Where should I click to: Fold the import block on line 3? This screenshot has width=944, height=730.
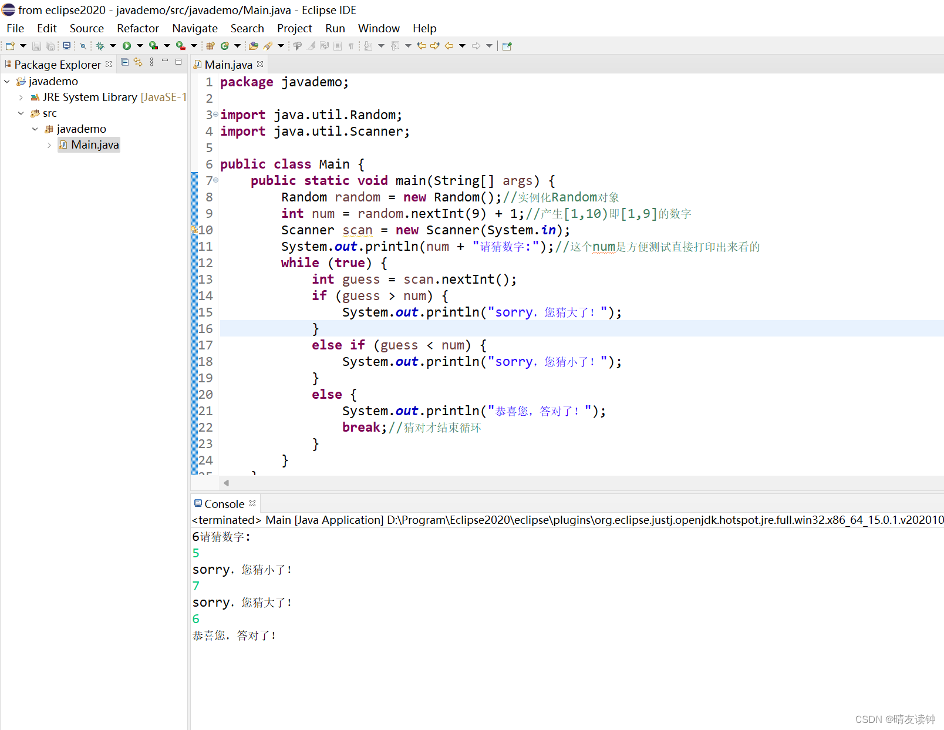click(215, 114)
